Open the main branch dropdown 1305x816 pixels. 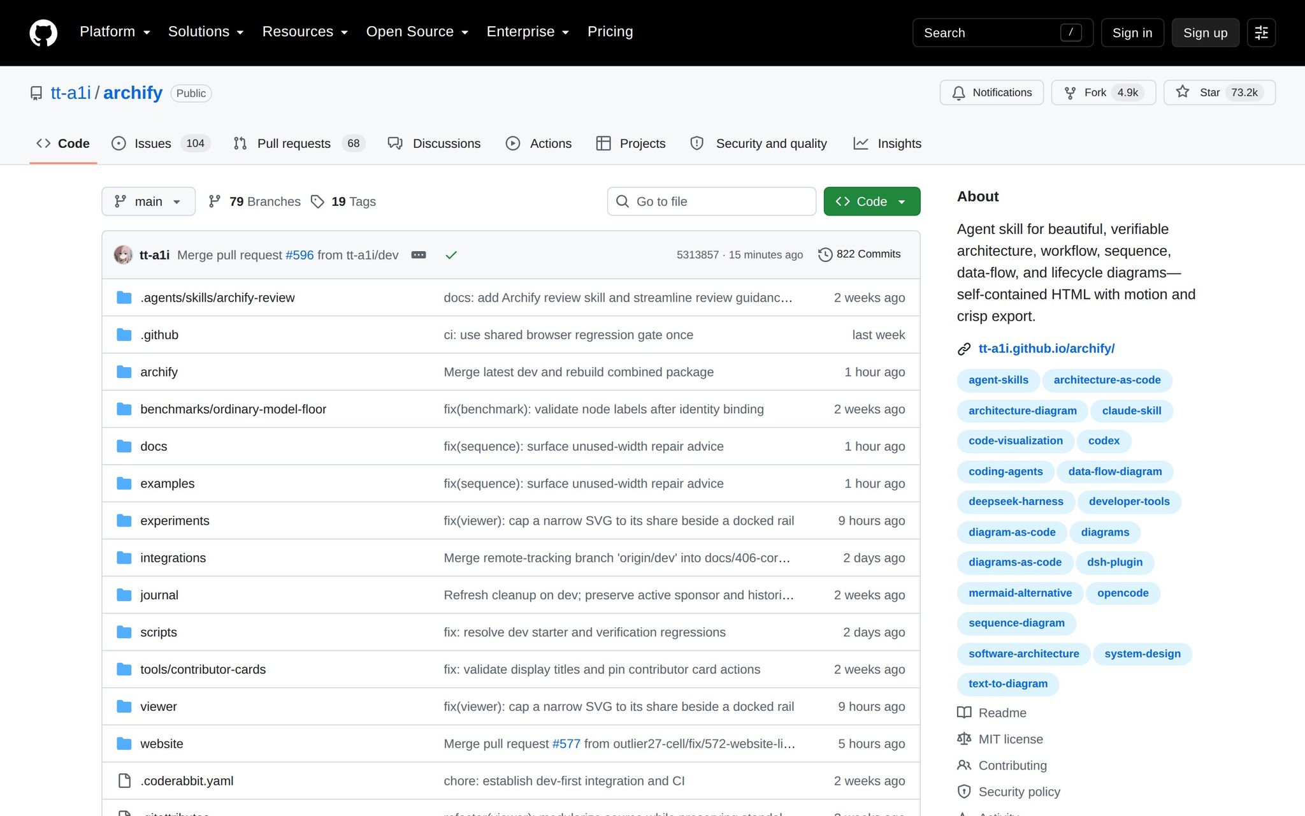[148, 201]
